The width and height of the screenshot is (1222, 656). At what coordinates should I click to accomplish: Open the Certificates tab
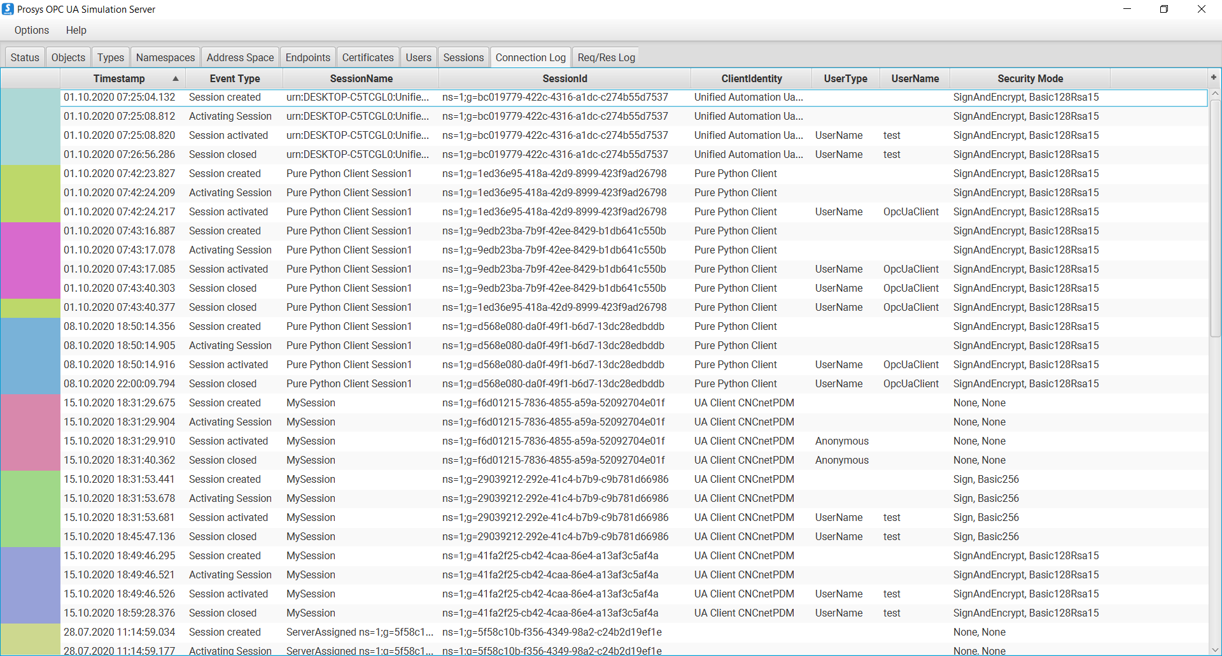367,57
